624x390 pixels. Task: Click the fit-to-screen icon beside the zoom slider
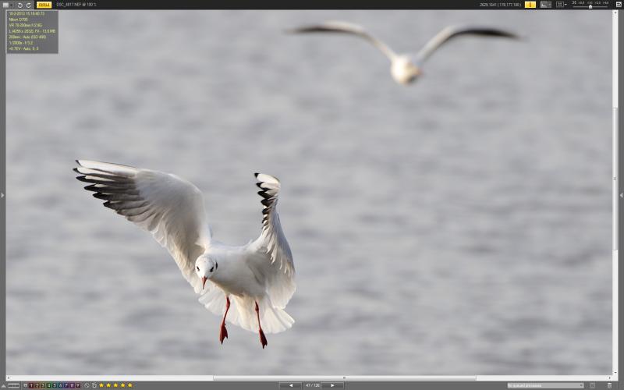[574, 2]
